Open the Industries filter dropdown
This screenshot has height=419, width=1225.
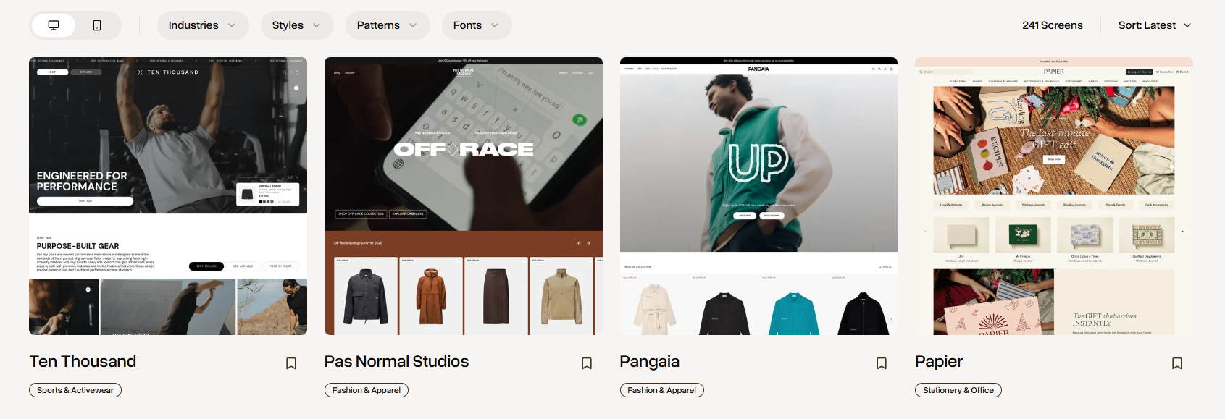pos(203,25)
